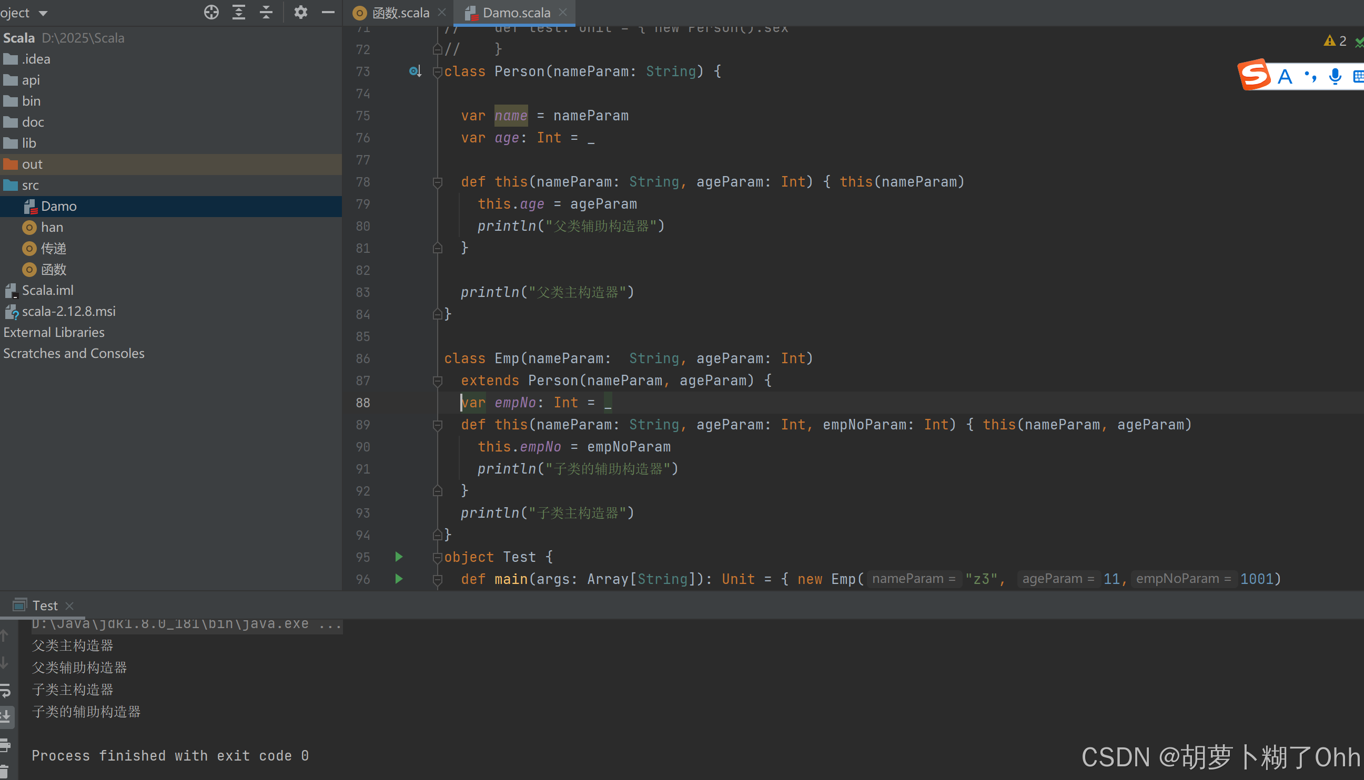Hide the project panel with minus icon
This screenshot has width=1364, height=780.
[x=328, y=12]
